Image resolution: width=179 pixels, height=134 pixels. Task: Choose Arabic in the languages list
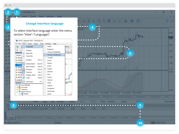(50, 47)
